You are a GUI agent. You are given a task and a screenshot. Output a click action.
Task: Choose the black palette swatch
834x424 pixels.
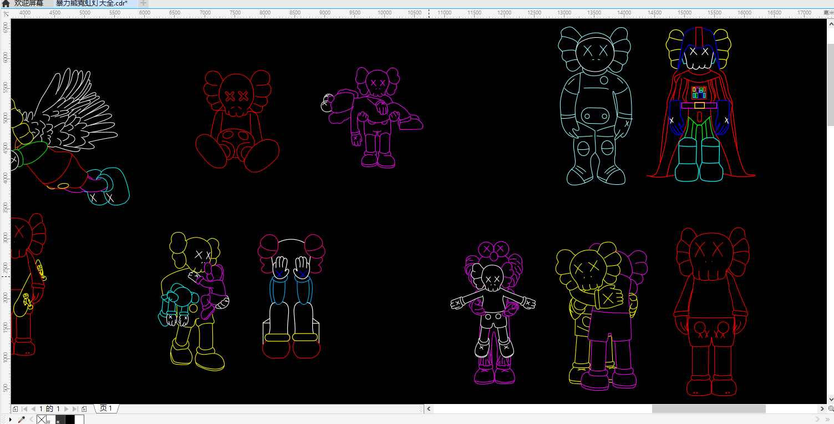70,420
